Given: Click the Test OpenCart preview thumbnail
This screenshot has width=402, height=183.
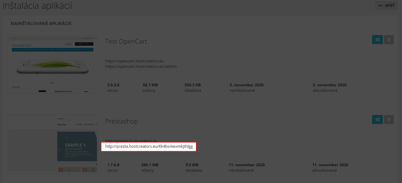Looking at the screenshot, I should pos(53,64).
